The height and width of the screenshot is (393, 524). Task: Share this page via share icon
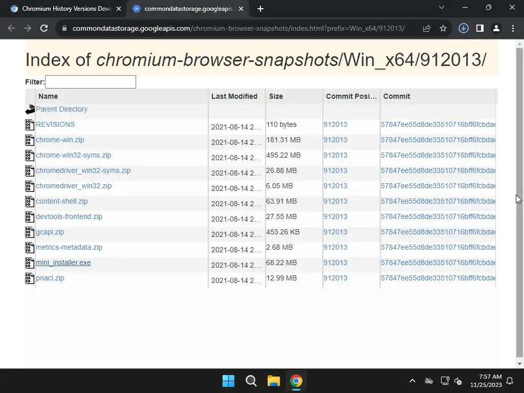(x=426, y=29)
